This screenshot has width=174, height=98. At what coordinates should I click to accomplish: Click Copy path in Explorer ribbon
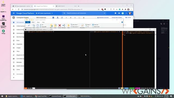pos(43,27)
